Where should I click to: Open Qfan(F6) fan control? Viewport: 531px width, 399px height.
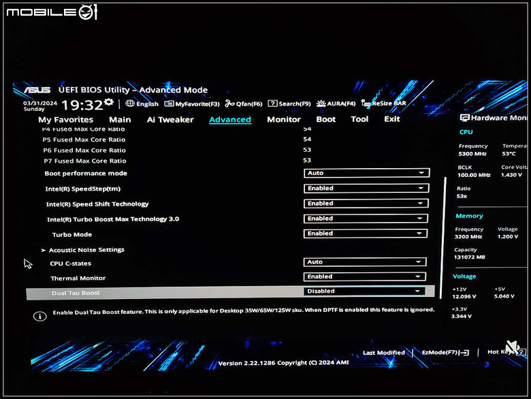click(244, 103)
